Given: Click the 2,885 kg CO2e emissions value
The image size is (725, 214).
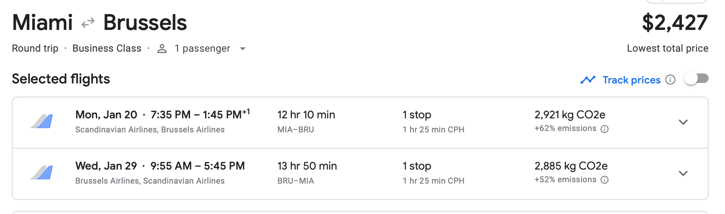Looking at the screenshot, I should (x=571, y=166).
